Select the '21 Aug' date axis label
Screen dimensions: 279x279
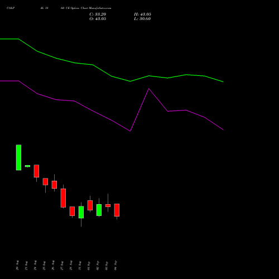tap(26, 266)
